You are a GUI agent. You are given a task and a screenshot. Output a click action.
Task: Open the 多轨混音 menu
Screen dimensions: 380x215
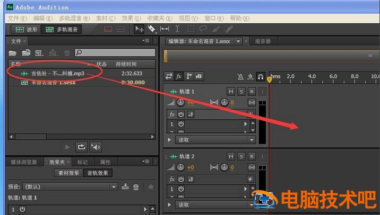74,19
